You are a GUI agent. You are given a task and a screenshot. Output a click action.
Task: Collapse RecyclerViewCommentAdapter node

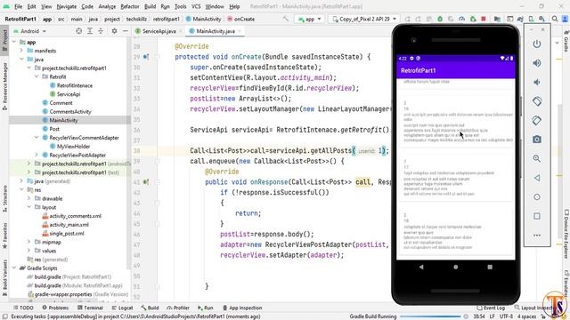(x=37, y=138)
